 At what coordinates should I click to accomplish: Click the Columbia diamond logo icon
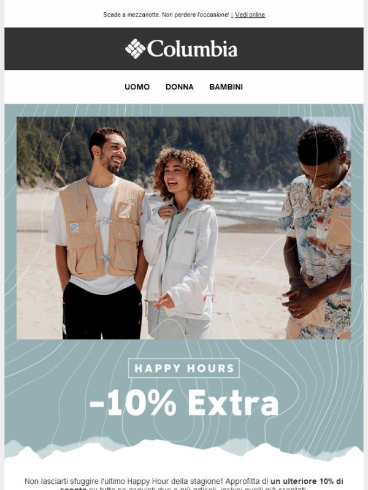(135, 49)
